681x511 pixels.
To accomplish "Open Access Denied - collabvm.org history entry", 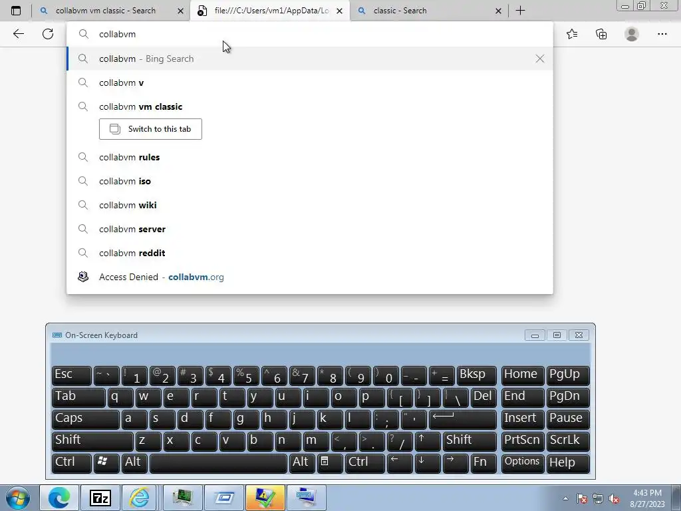I will pyautogui.click(x=310, y=277).
